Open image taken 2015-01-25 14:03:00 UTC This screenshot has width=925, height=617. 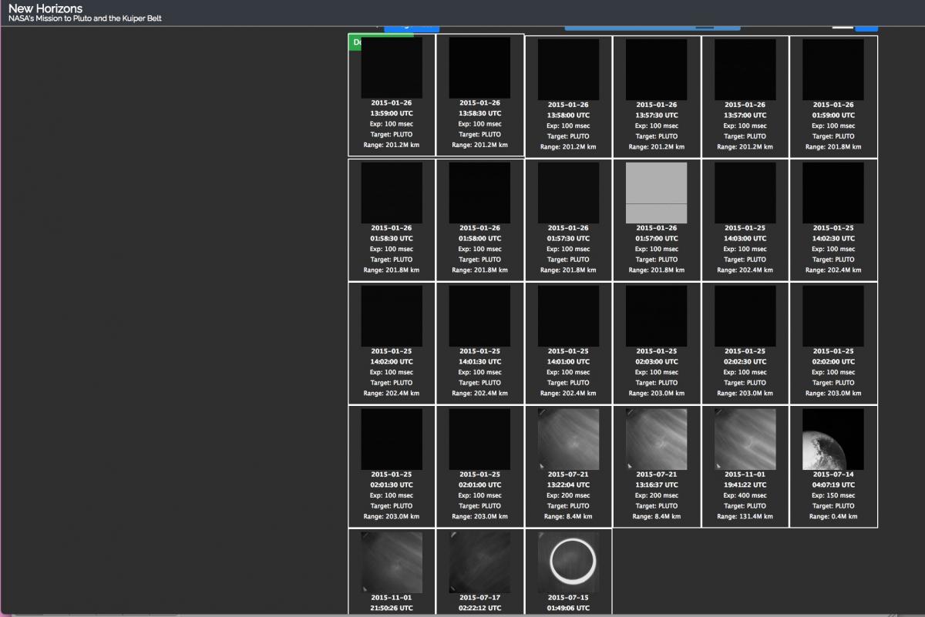(x=745, y=193)
